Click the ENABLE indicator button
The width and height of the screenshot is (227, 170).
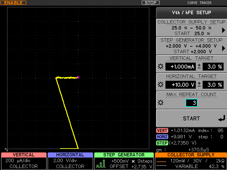(13, 3)
